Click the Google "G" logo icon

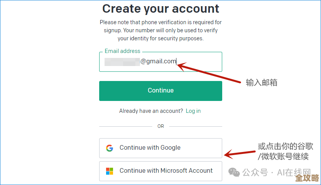click(110, 148)
